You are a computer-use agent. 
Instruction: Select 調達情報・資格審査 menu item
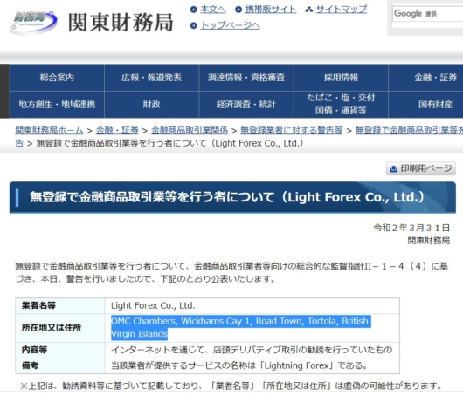click(x=246, y=78)
